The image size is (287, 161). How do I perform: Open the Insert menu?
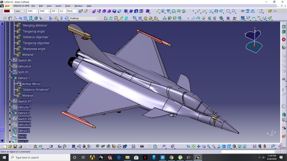(58, 6)
